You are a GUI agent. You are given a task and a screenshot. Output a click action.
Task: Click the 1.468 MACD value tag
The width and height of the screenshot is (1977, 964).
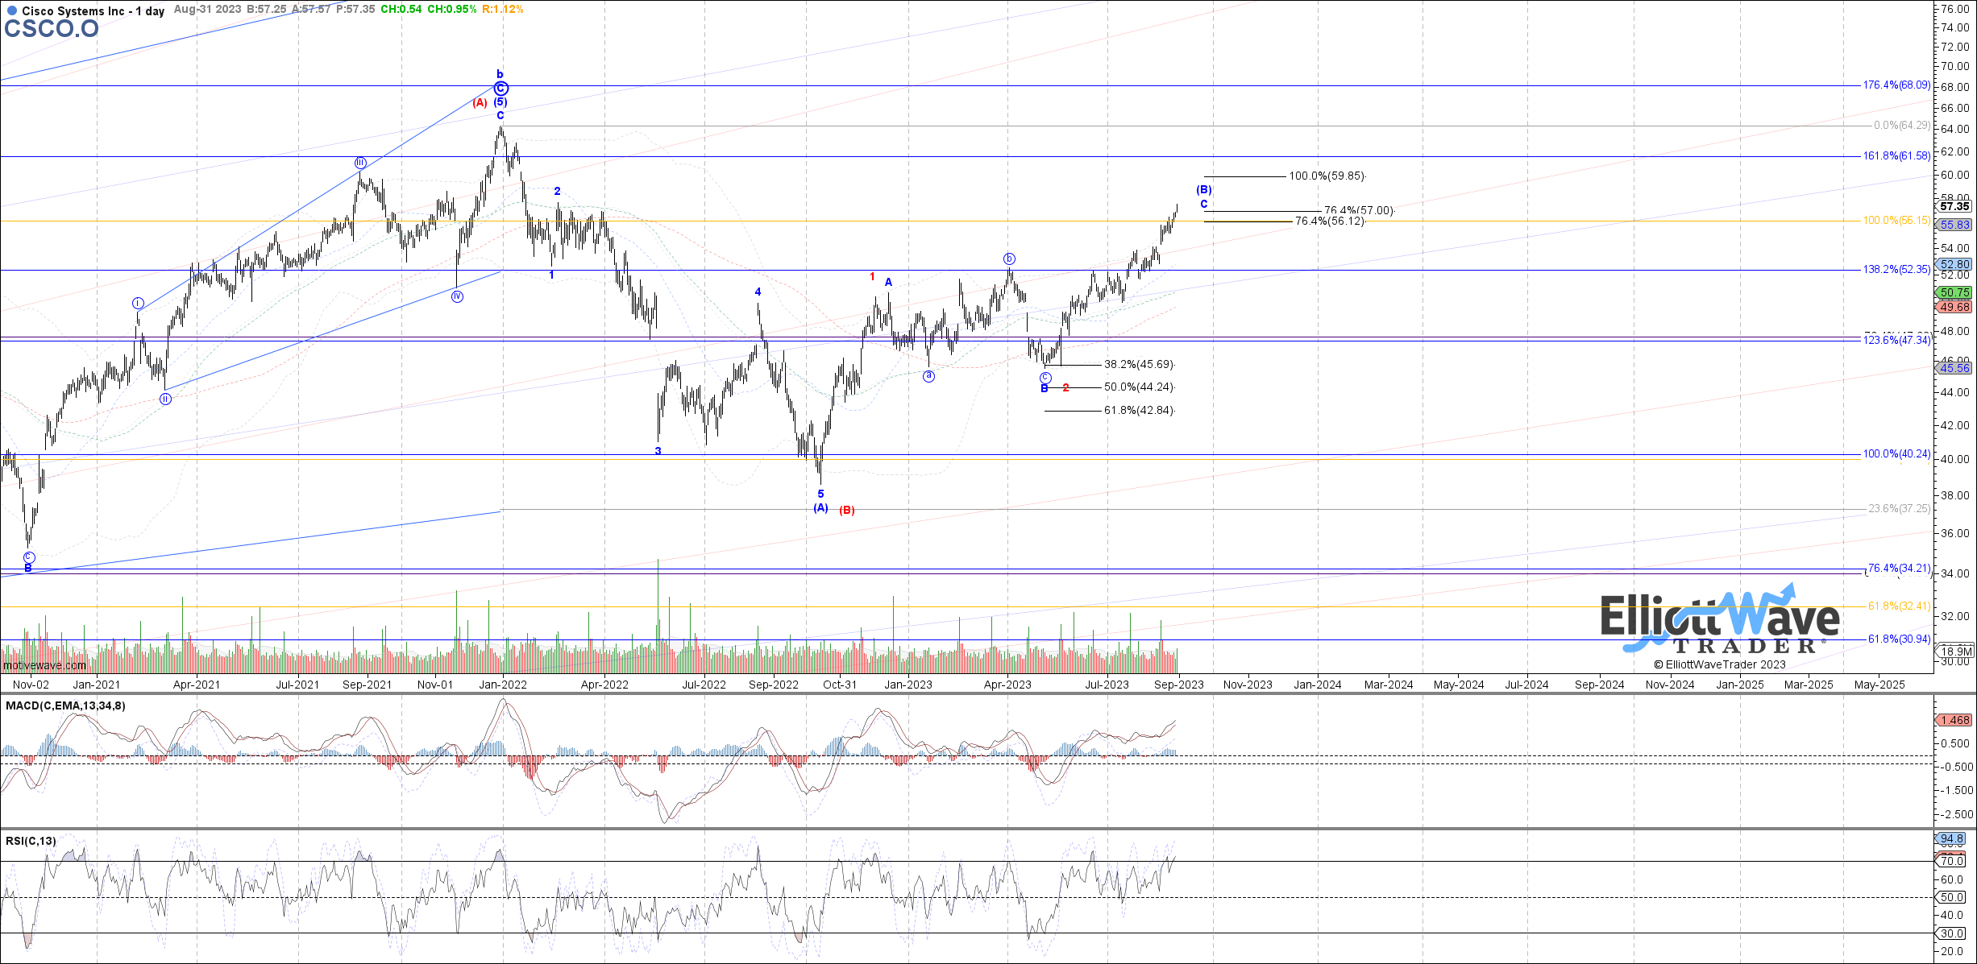[1954, 720]
